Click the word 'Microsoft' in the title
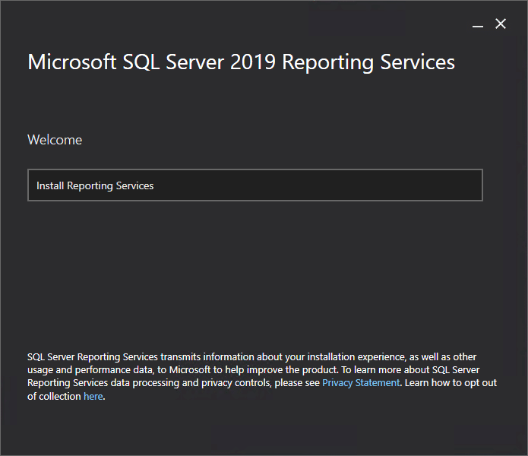528x456 pixels. tap(68, 62)
